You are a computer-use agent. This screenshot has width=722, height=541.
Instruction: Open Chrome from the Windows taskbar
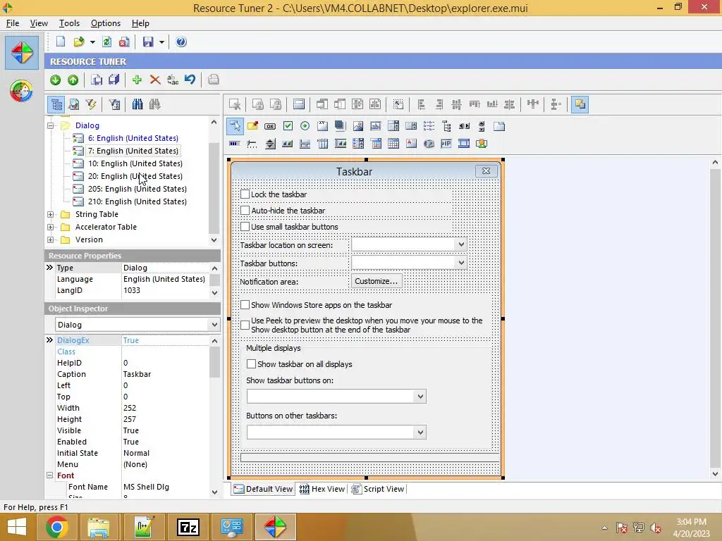point(57,527)
